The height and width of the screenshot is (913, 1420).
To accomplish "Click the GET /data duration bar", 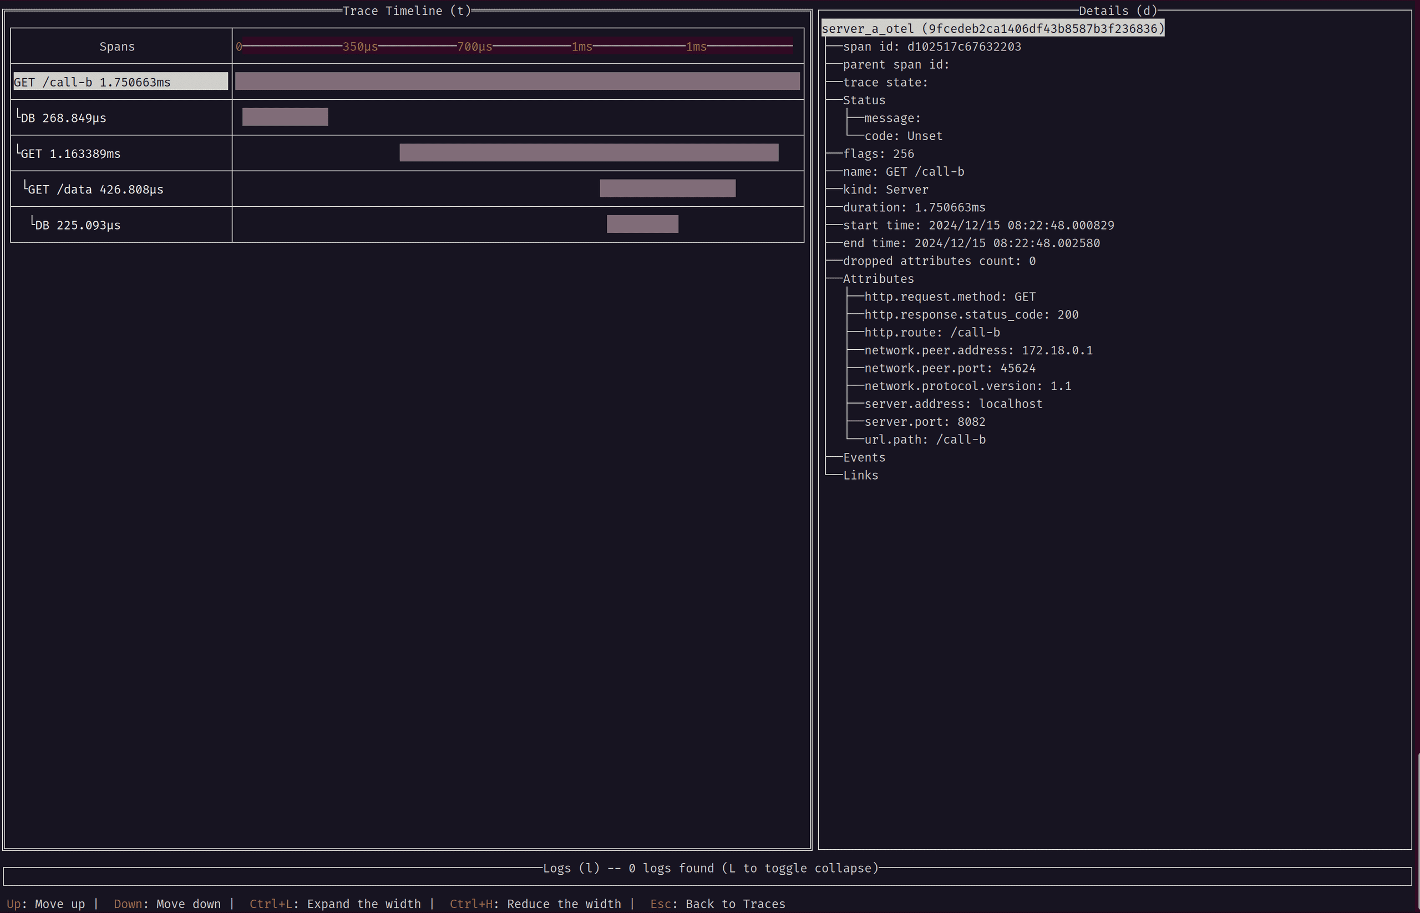I will point(667,188).
